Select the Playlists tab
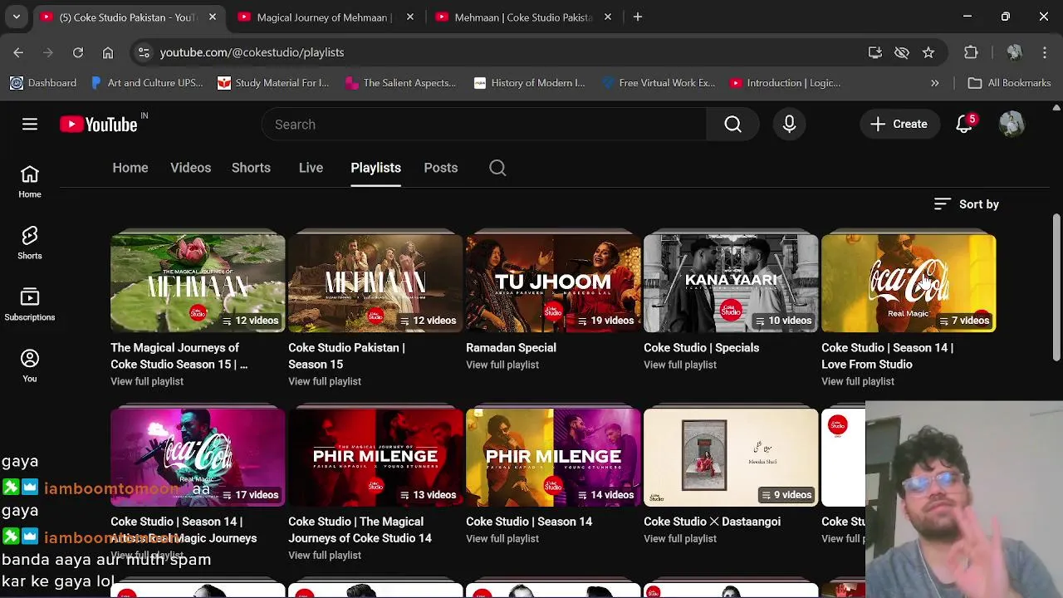 [375, 168]
